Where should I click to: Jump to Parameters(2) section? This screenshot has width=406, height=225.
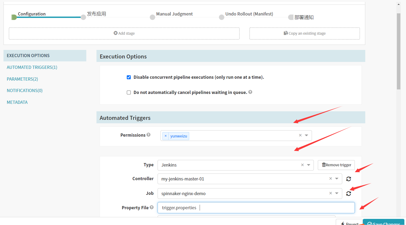[22, 79]
